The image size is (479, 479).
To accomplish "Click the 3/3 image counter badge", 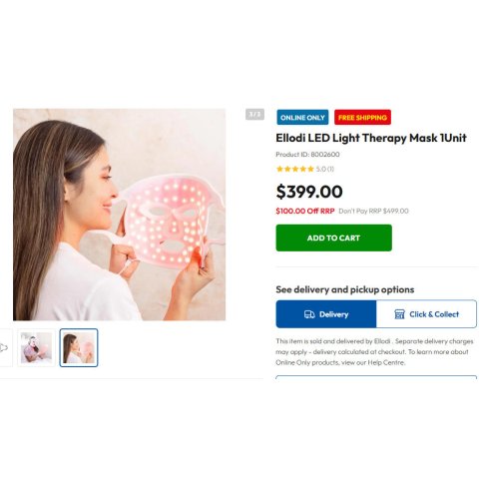I will click(254, 115).
